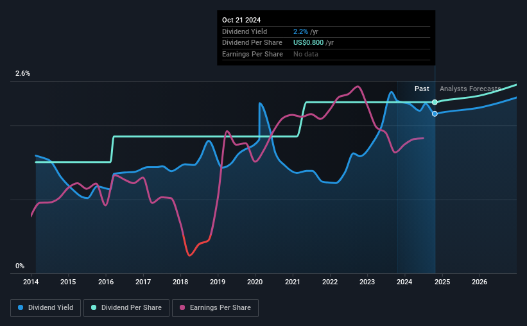Viewport: 527px width, 326px height.
Task: Click the 2016 x-axis label
Action: (x=106, y=282)
